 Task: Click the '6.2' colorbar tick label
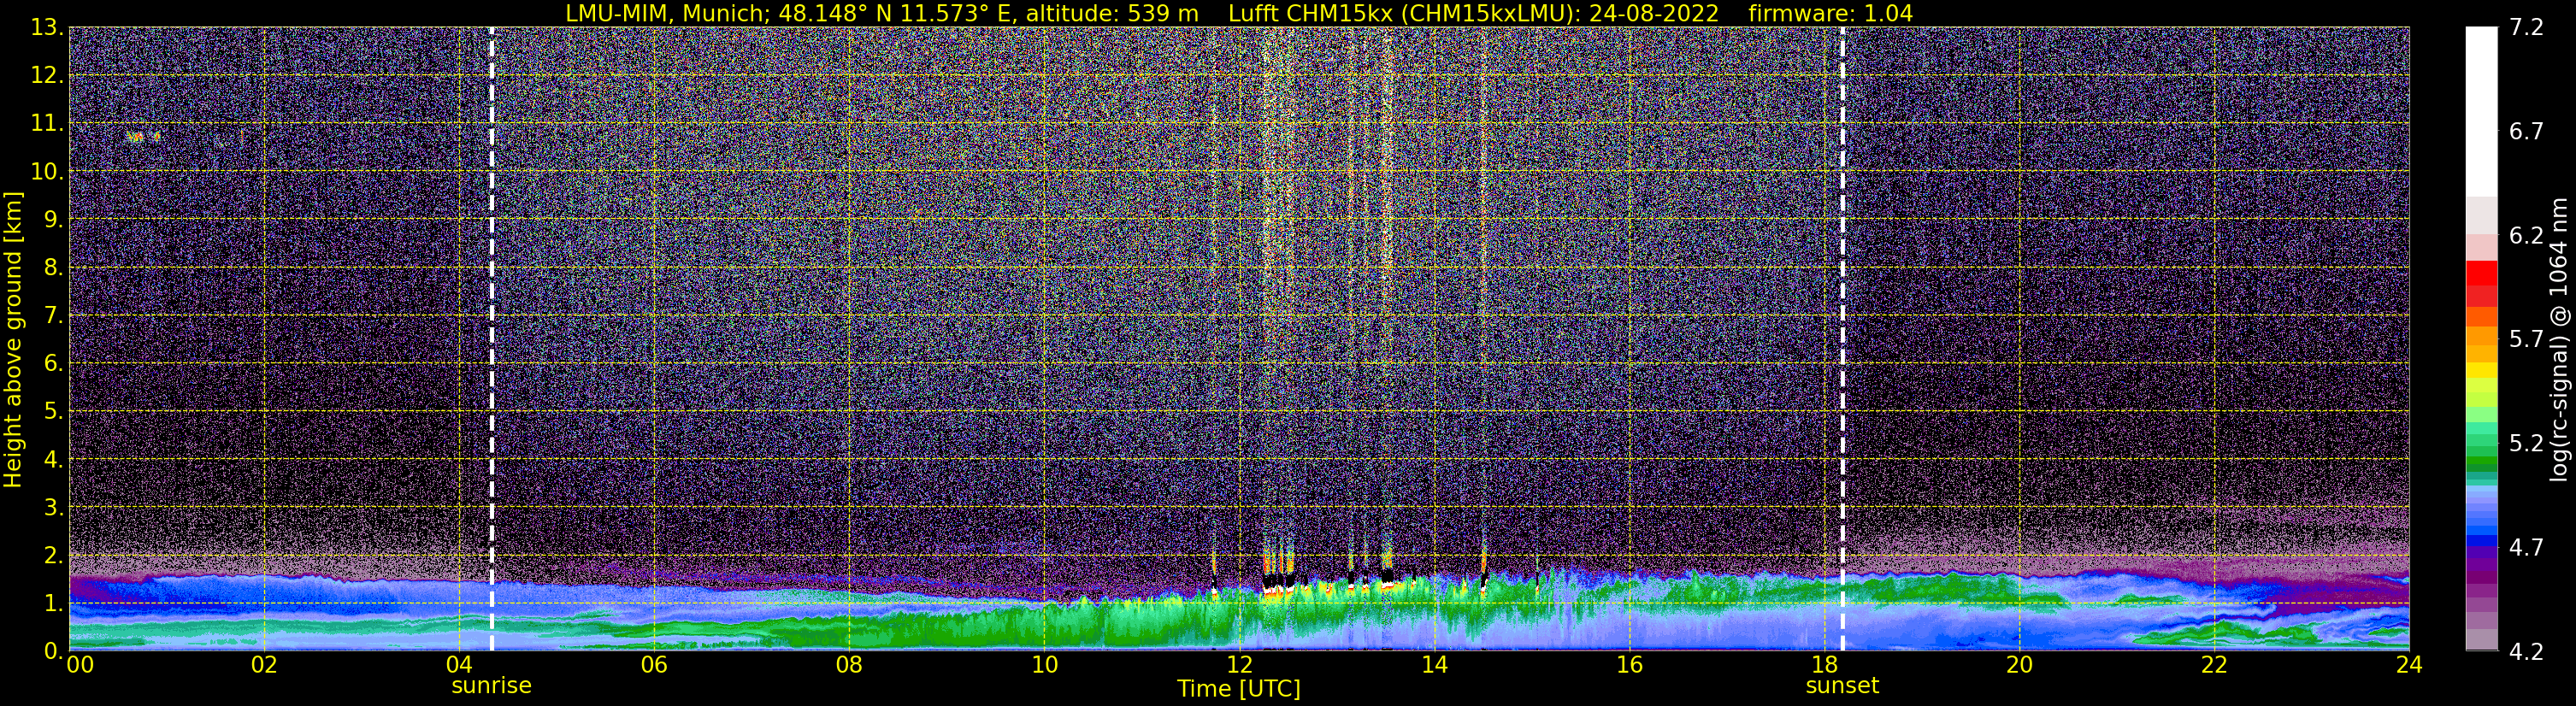coord(2526,235)
